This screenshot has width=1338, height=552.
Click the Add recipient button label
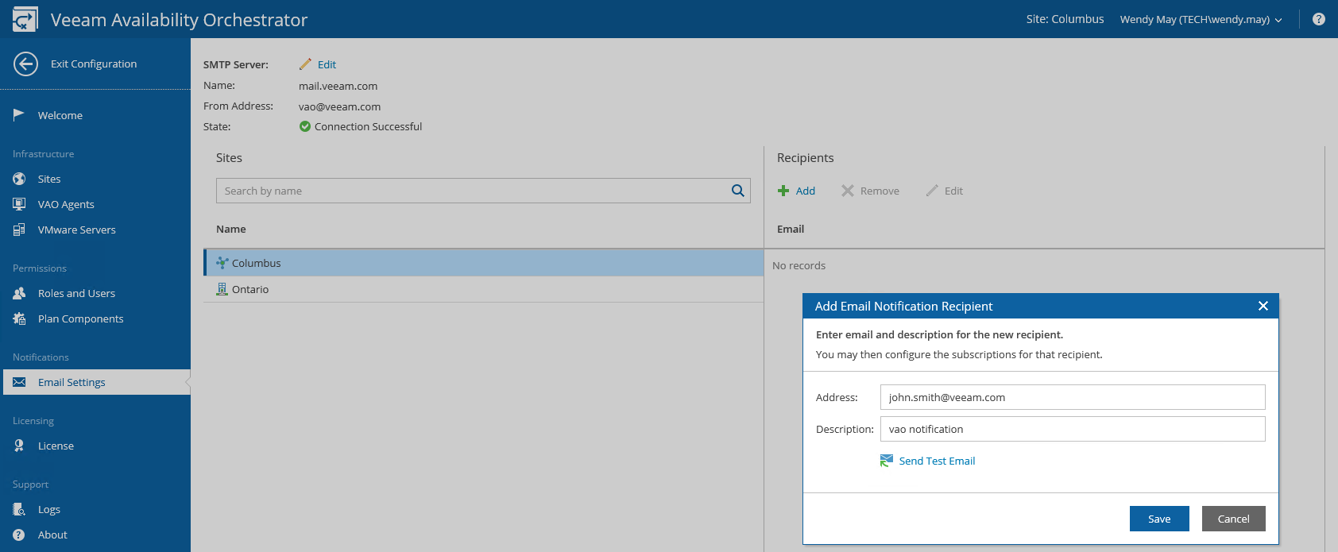[806, 191]
